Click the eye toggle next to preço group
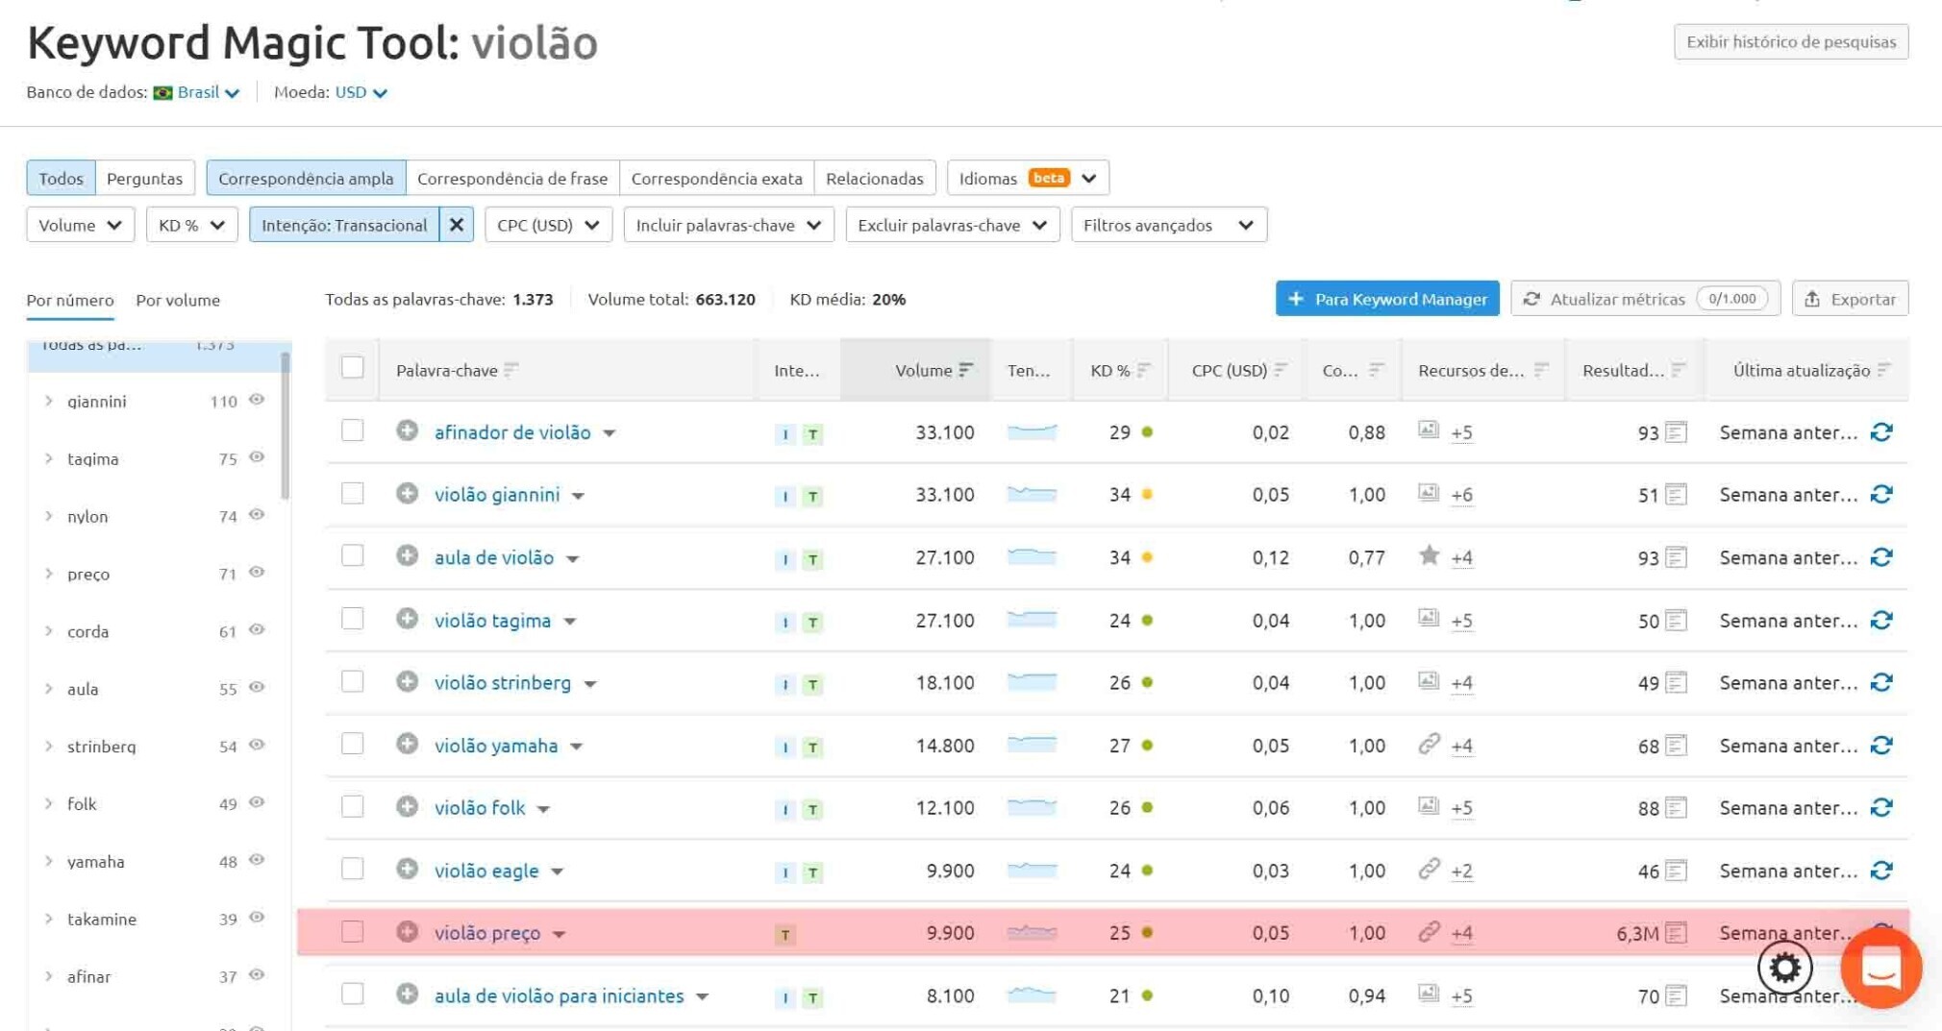This screenshot has height=1031, width=1942. point(257,573)
